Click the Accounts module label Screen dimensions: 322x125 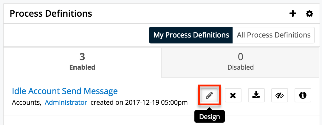26,103
